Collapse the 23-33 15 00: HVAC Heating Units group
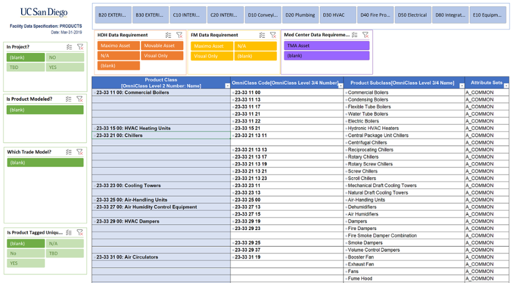This screenshot has height=283, width=513. [x=95, y=129]
